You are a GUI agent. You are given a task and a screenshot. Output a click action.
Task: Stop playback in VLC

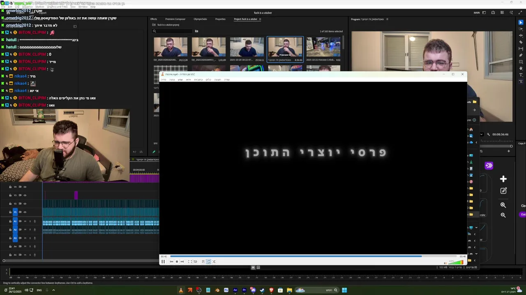(177, 261)
